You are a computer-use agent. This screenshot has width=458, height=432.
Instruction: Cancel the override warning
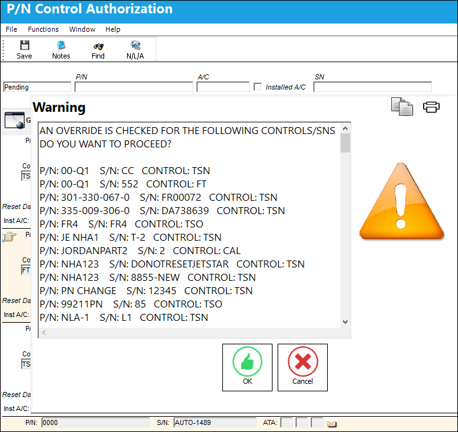coord(302,367)
